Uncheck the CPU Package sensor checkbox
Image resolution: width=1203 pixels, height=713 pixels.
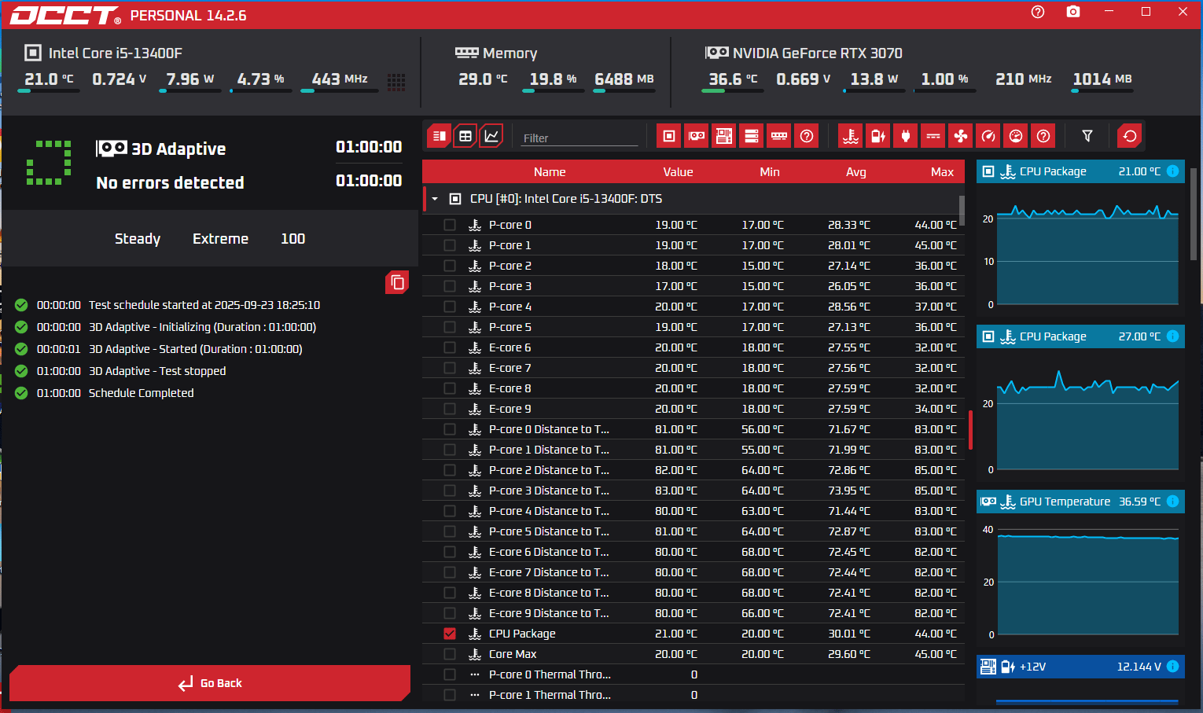point(450,634)
